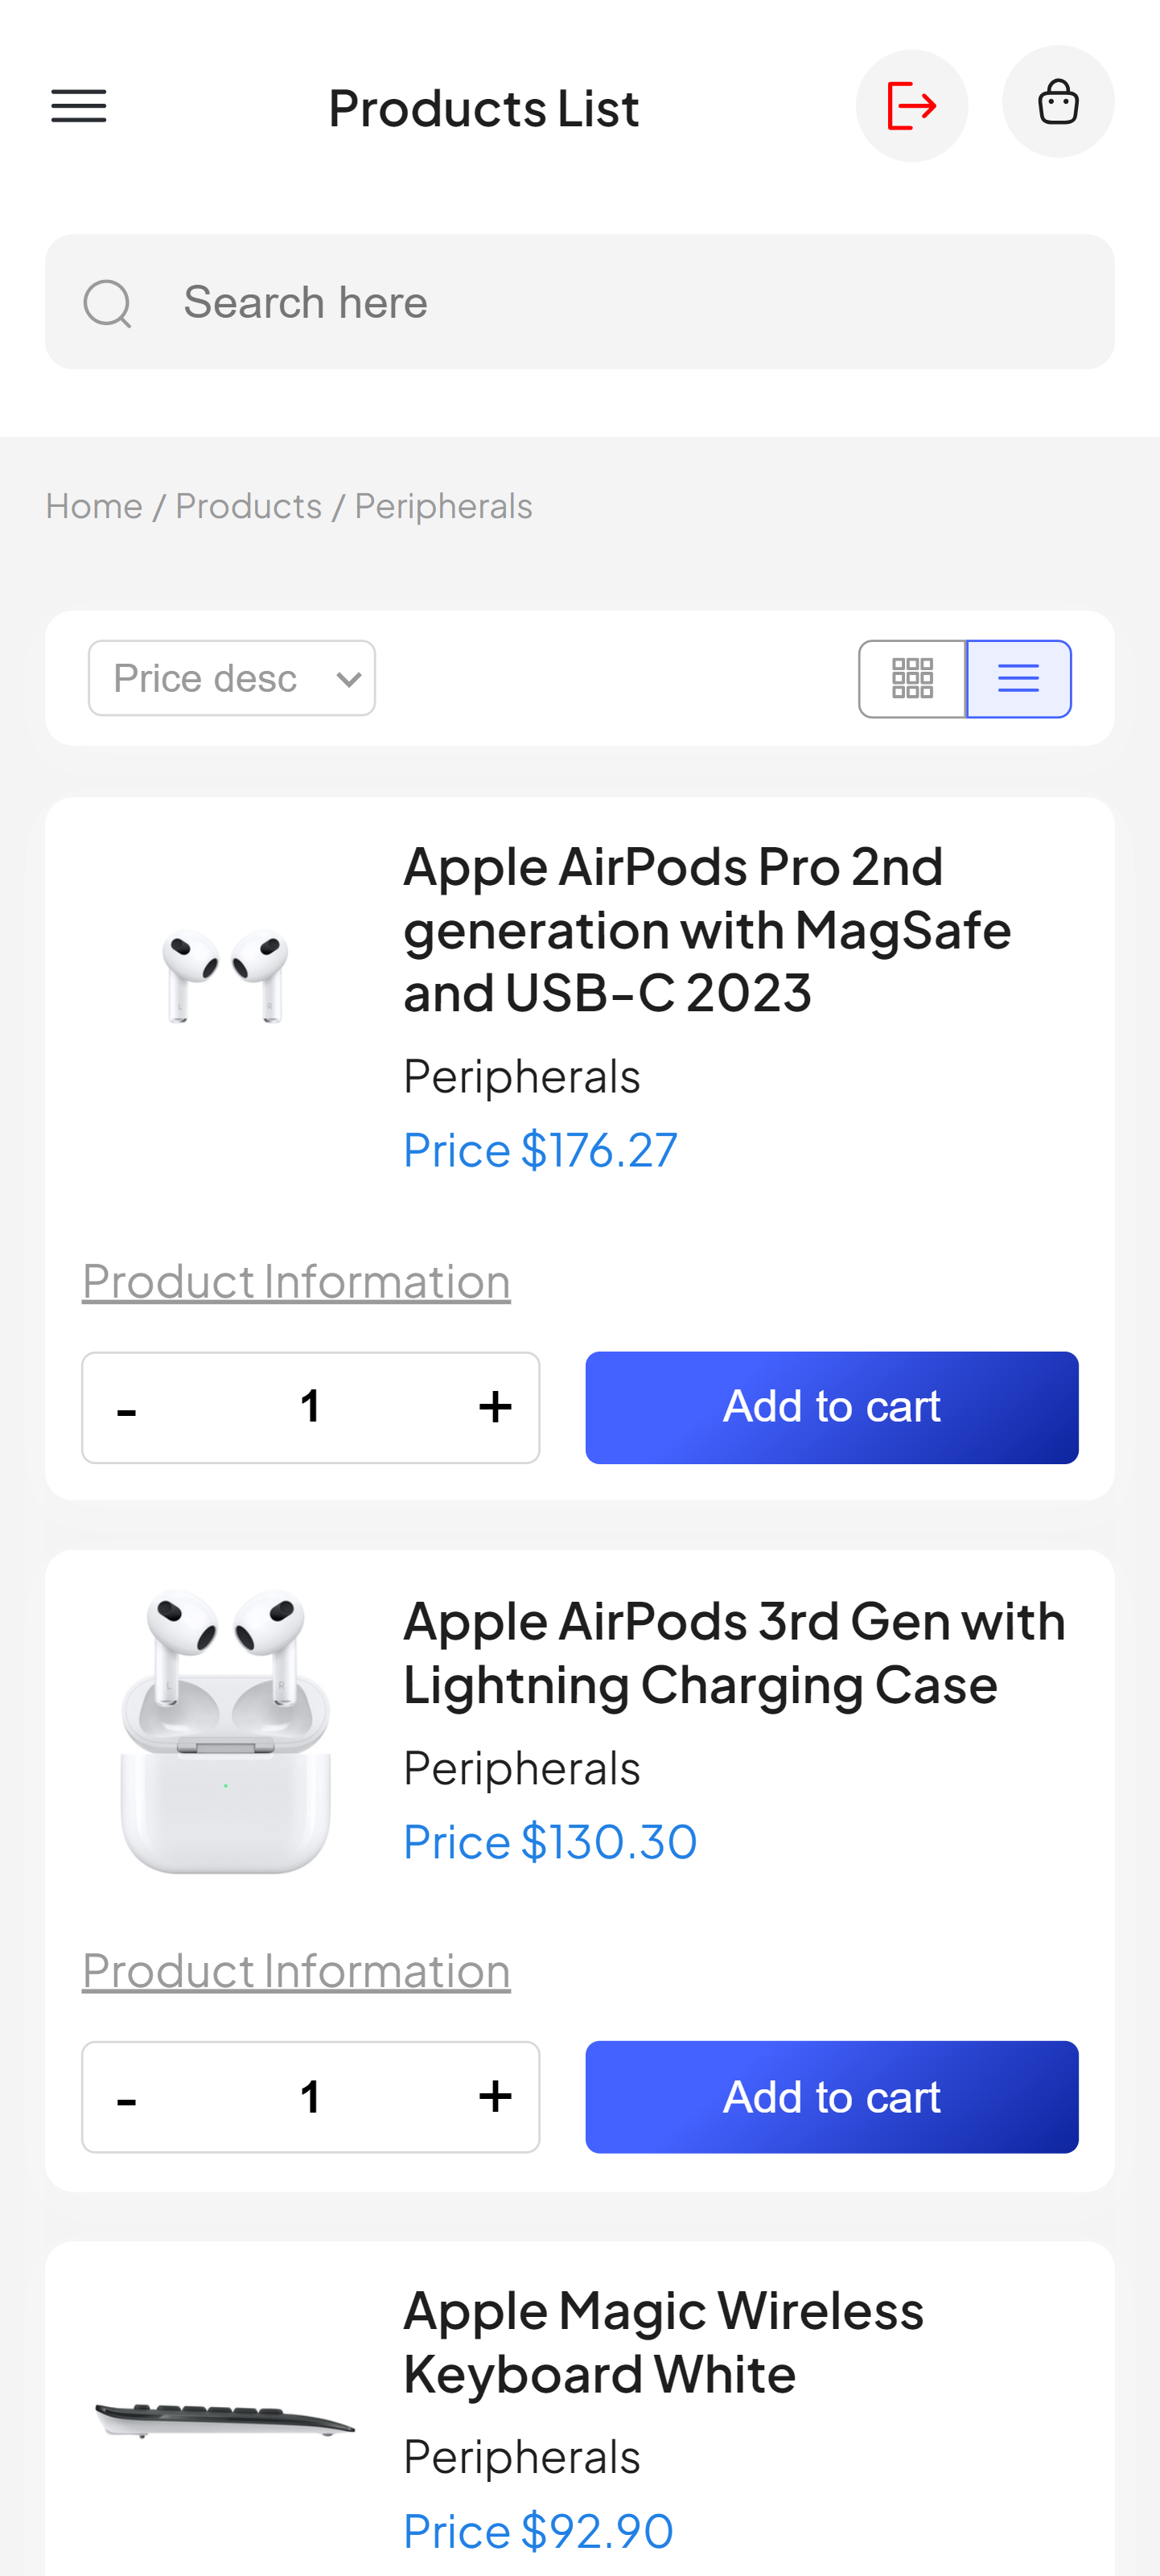Open the hamburger navigation menu
The height and width of the screenshot is (2576, 1160).
point(79,106)
